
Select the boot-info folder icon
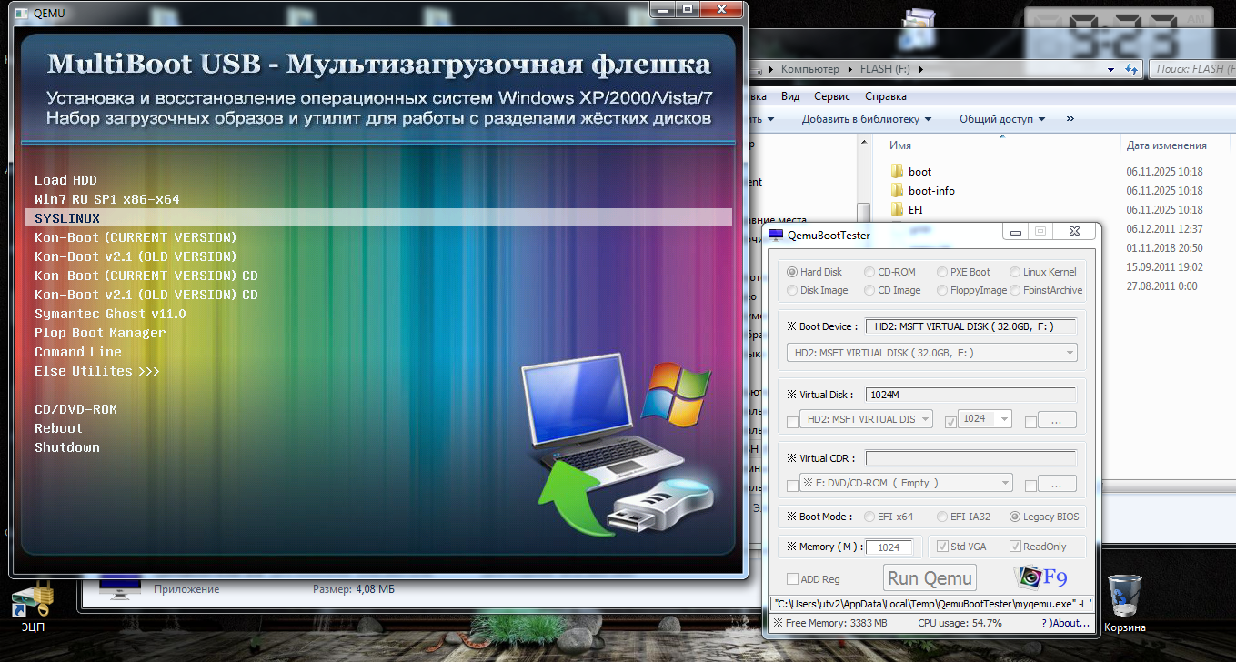[897, 191]
